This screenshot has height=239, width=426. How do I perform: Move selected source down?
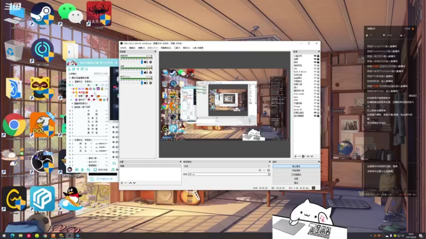[312, 156]
